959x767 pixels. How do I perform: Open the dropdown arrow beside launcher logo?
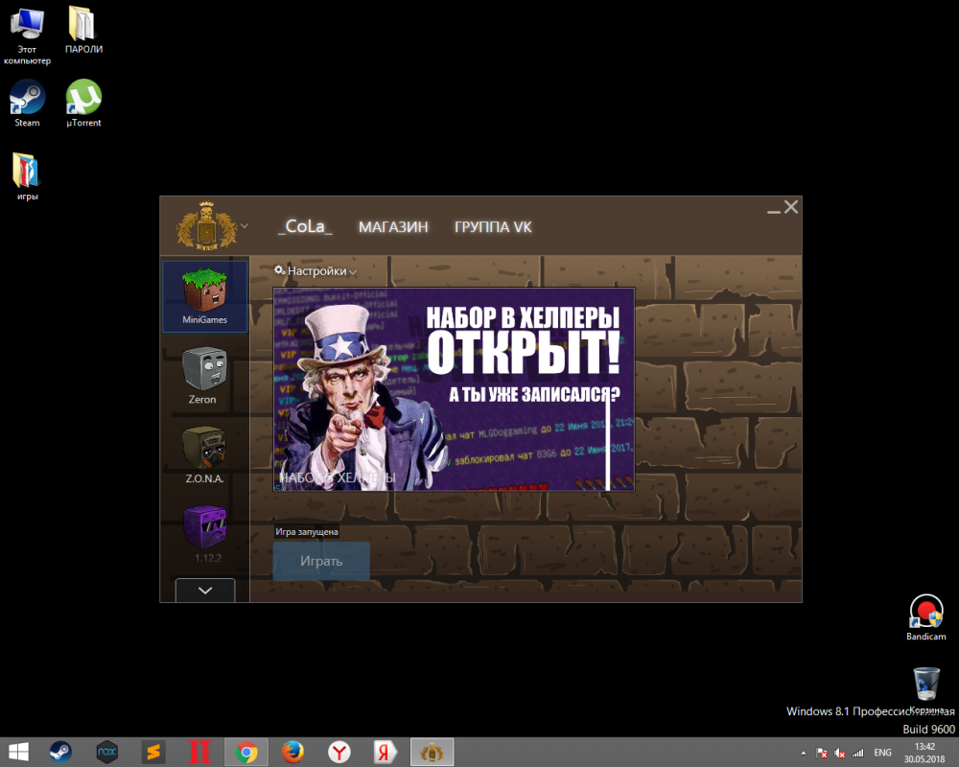(x=245, y=226)
